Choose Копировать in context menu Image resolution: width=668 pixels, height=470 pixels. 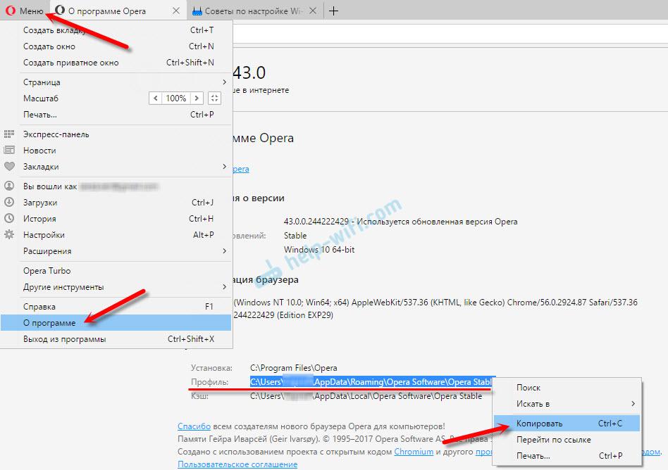(x=567, y=424)
